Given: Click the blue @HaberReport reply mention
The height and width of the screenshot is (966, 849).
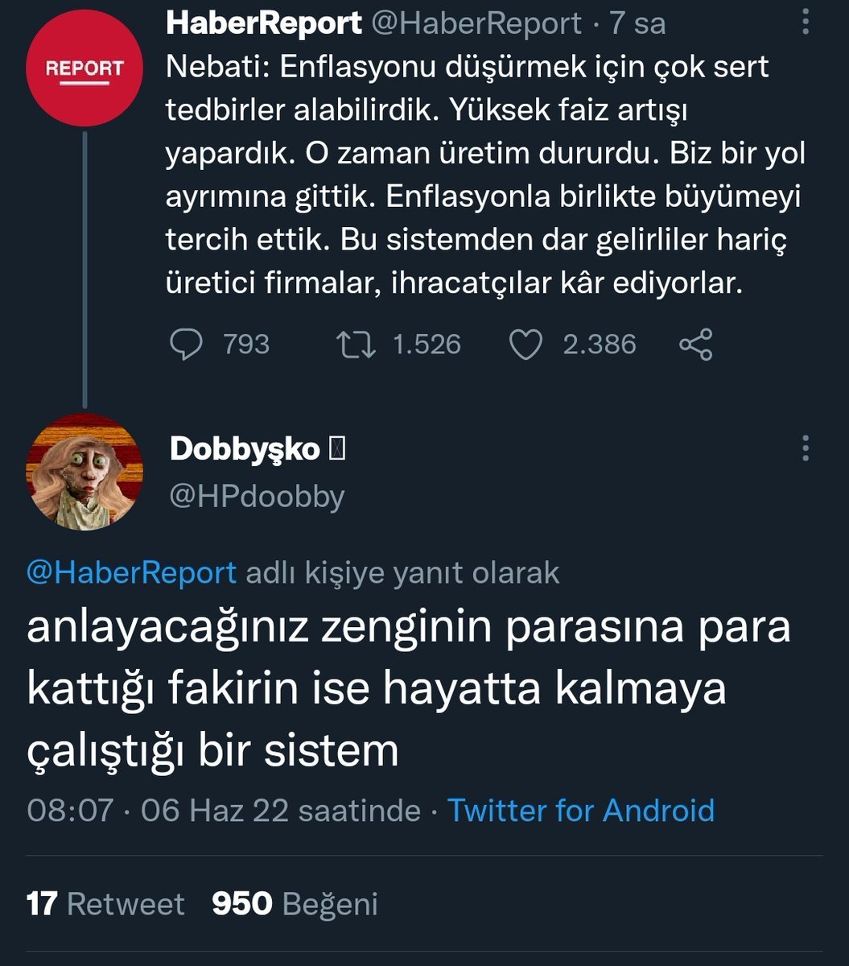Looking at the screenshot, I should [x=132, y=572].
